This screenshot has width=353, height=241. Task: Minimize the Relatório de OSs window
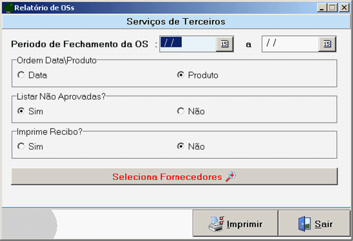[x=321, y=8]
